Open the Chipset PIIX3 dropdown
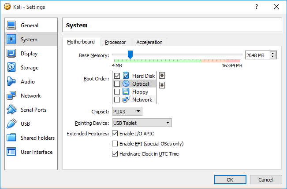Image resolution: width=287 pixels, height=189 pixels. point(127,112)
